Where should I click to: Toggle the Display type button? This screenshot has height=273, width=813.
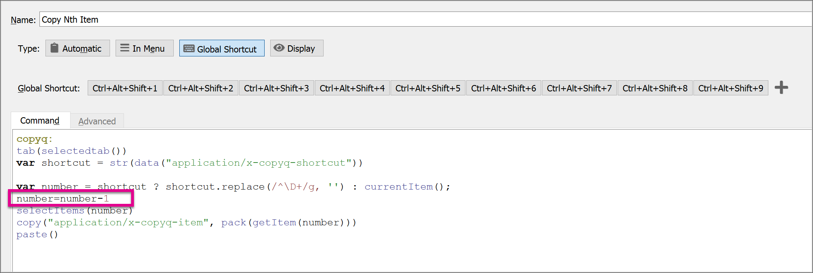(297, 48)
